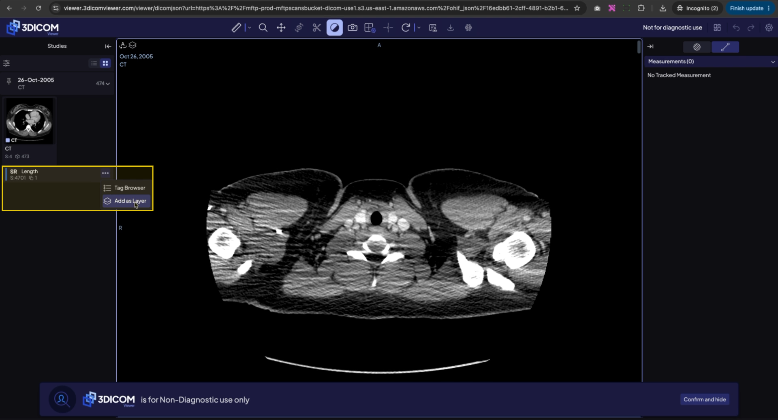Click the orientation marker icon in viewport
This screenshot has width=778, height=420.
coord(123,45)
